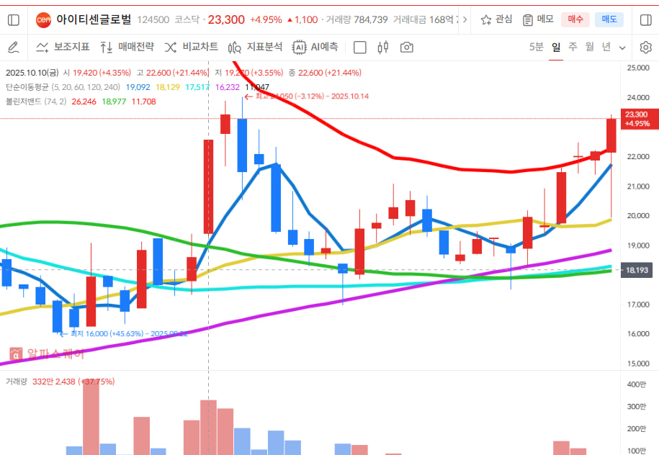Click the candlestick chart type icon
Image resolution: width=659 pixels, height=455 pixels.
tap(382, 48)
